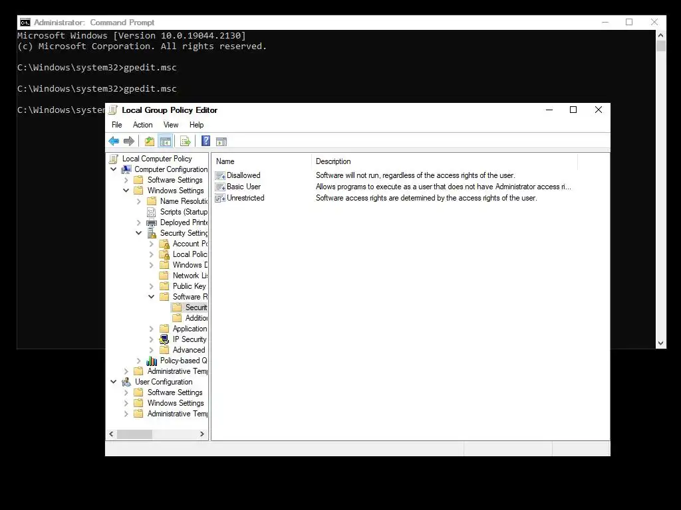Minimize the Local Group Policy Editor window

tap(549, 110)
